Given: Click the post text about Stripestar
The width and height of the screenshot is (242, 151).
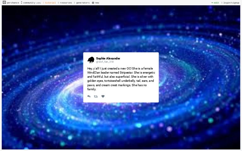Looking at the screenshot, I should point(121,79).
